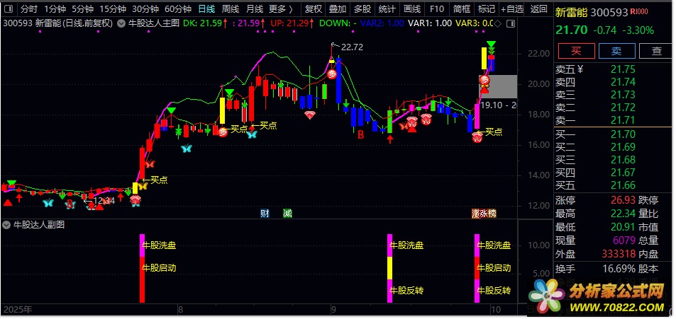This screenshot has height=319, width=676.
Task: Click the small window icon beside diamond
Action: pos(511,23)
